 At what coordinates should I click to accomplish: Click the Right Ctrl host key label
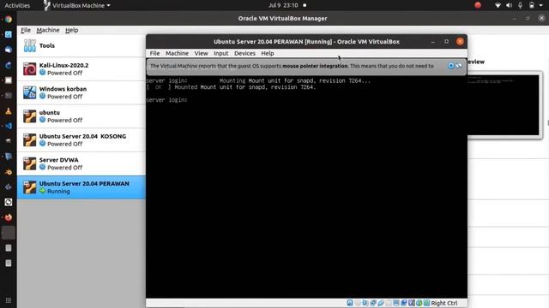pyautogui.click(x=444, y=303)
